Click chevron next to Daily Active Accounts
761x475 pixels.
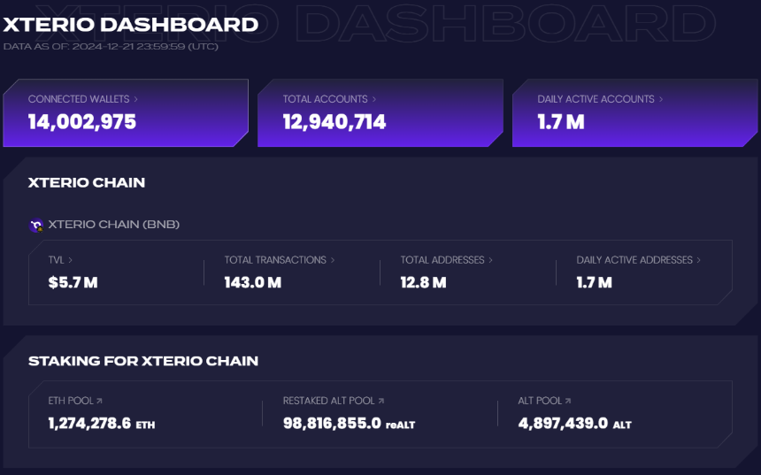point(660,99)
